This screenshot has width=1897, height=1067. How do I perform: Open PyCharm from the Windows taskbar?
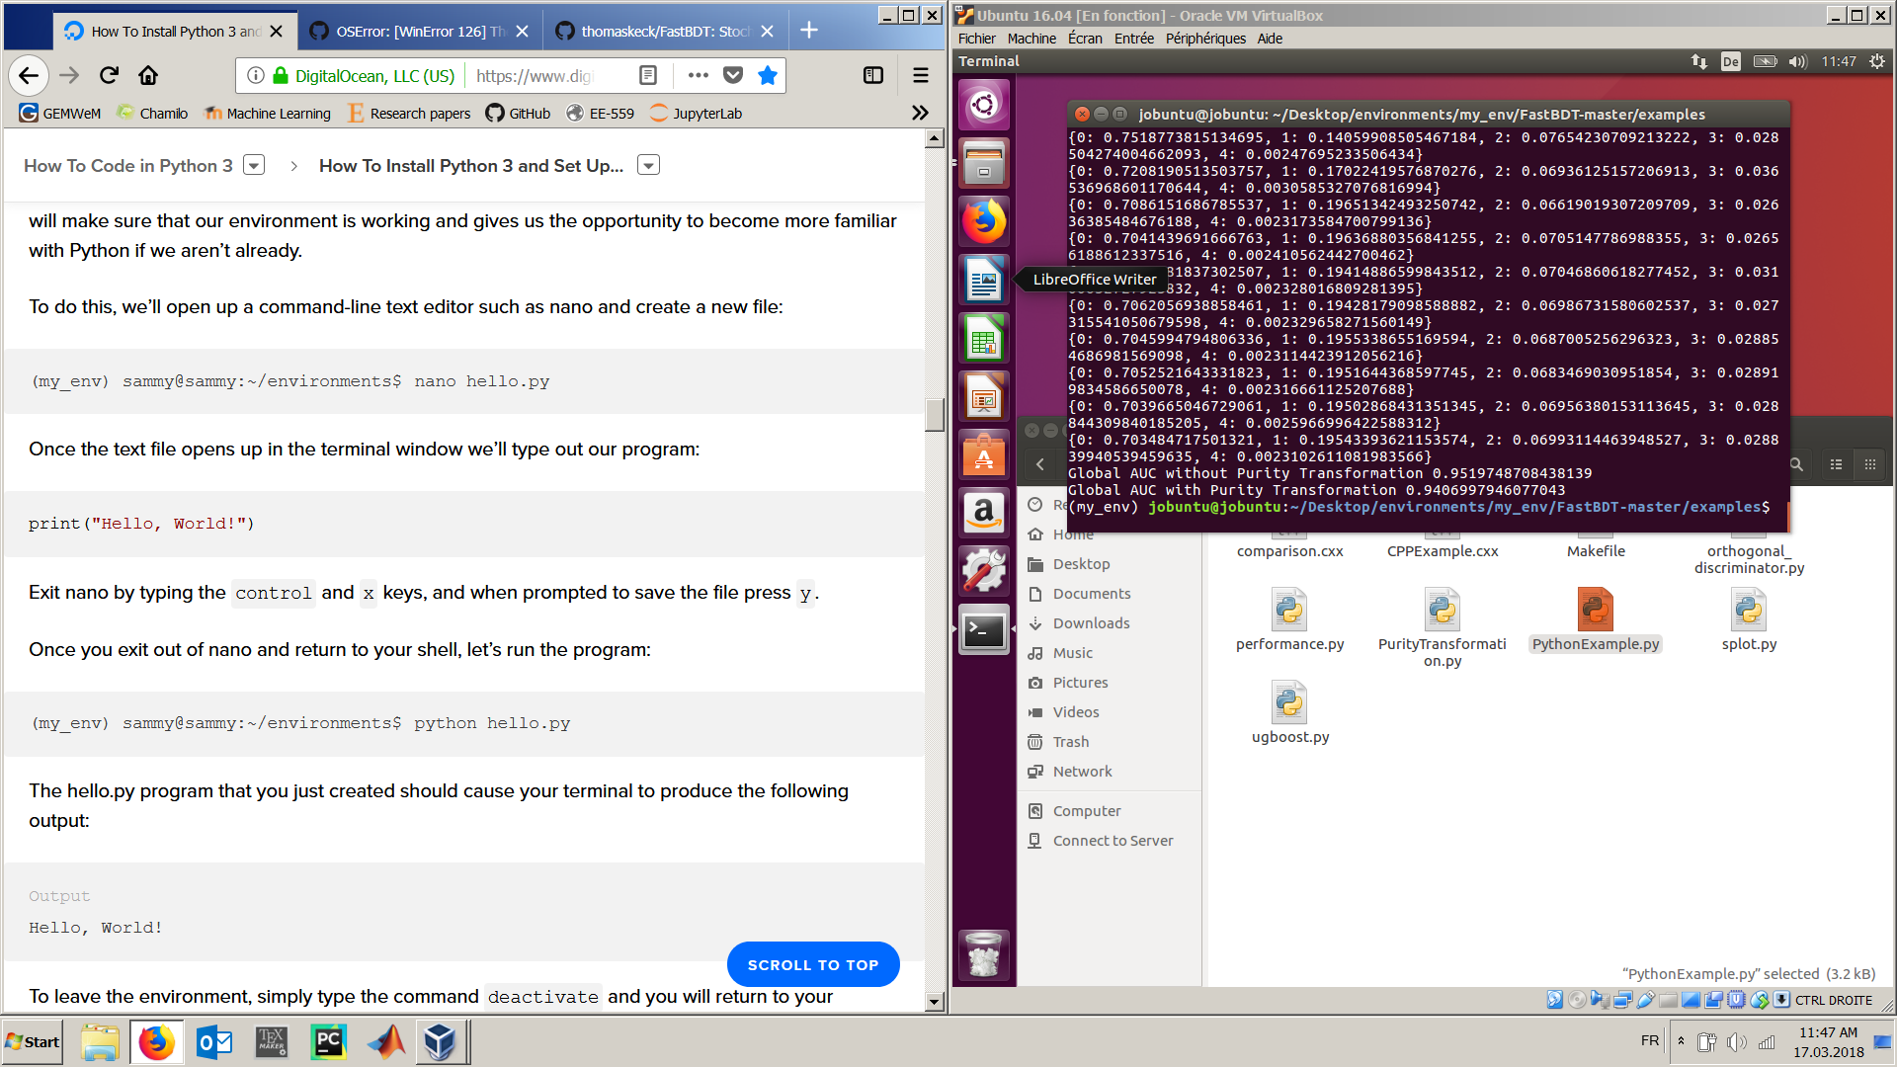[328, 1042]
